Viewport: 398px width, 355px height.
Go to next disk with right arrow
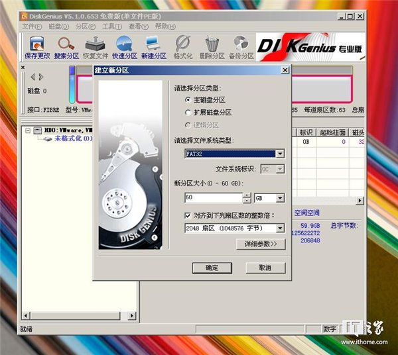(x=41, y=77)
